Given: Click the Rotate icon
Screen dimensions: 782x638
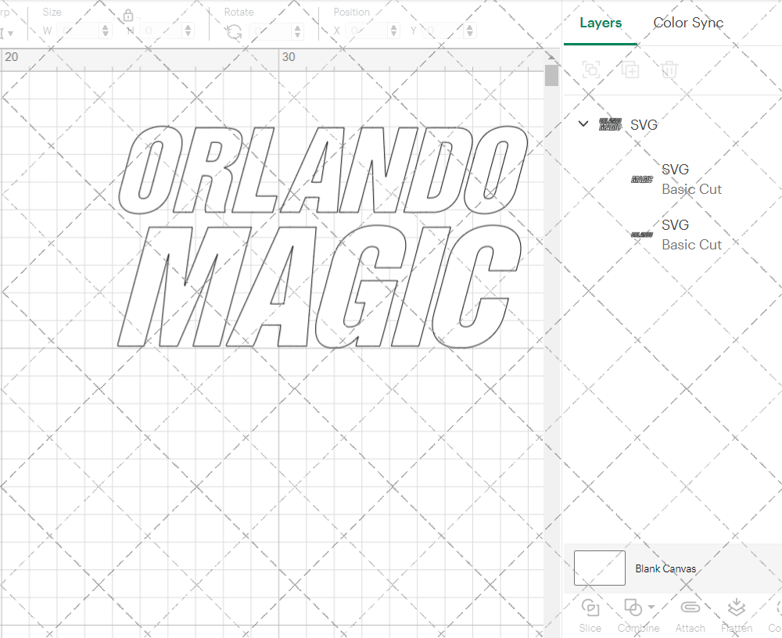Looking at the screenshot, I should click(234, 31).
